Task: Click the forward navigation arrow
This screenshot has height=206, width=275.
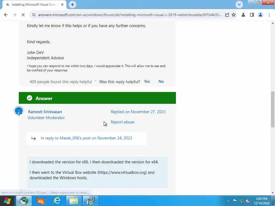Action: [x=15, y=15]
